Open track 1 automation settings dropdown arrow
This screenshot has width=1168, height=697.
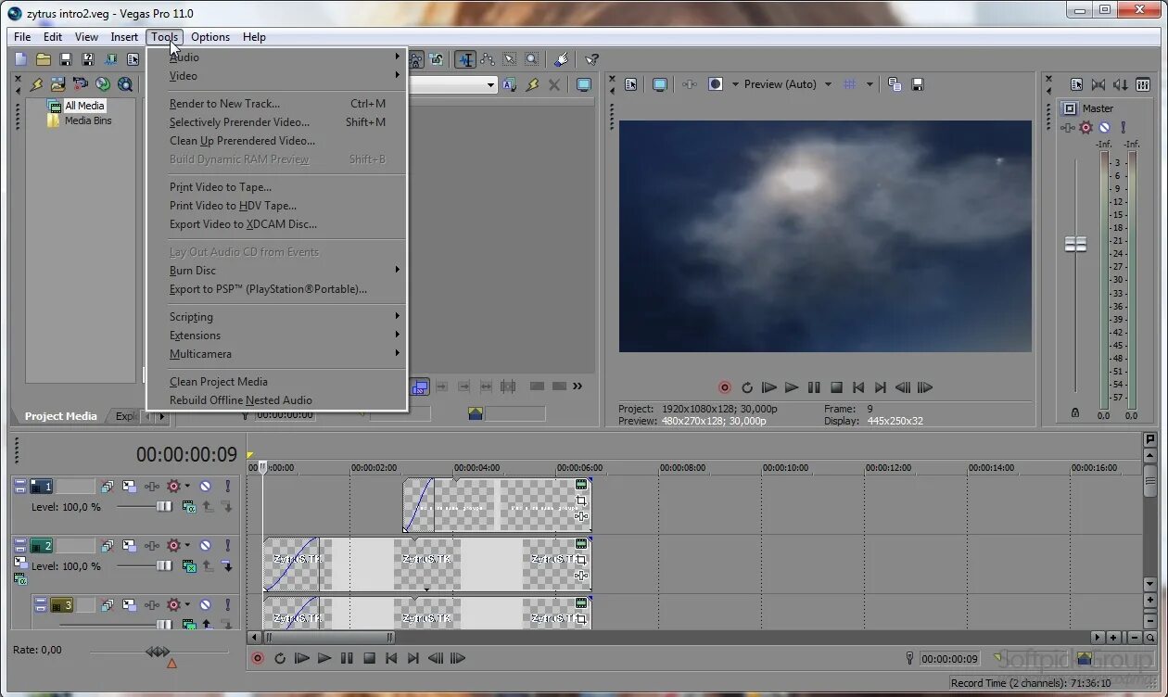pyautogui.click(x=186, y=486)
